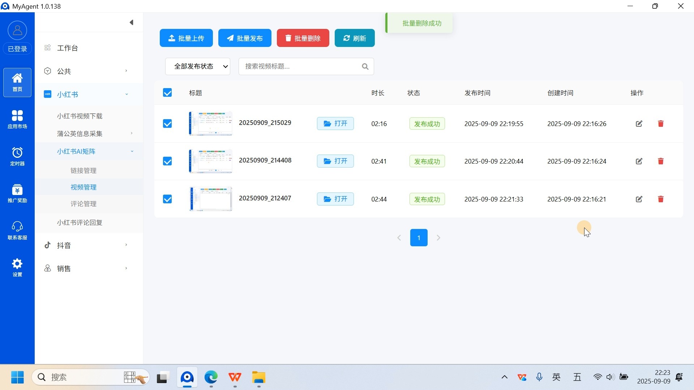
Task: Open MyAgent taskbar icon
Action: click(x=187, y=377)
